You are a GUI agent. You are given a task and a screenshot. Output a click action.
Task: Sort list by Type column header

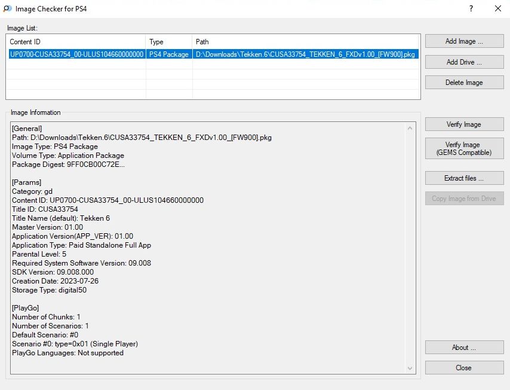tap(169, 42)
